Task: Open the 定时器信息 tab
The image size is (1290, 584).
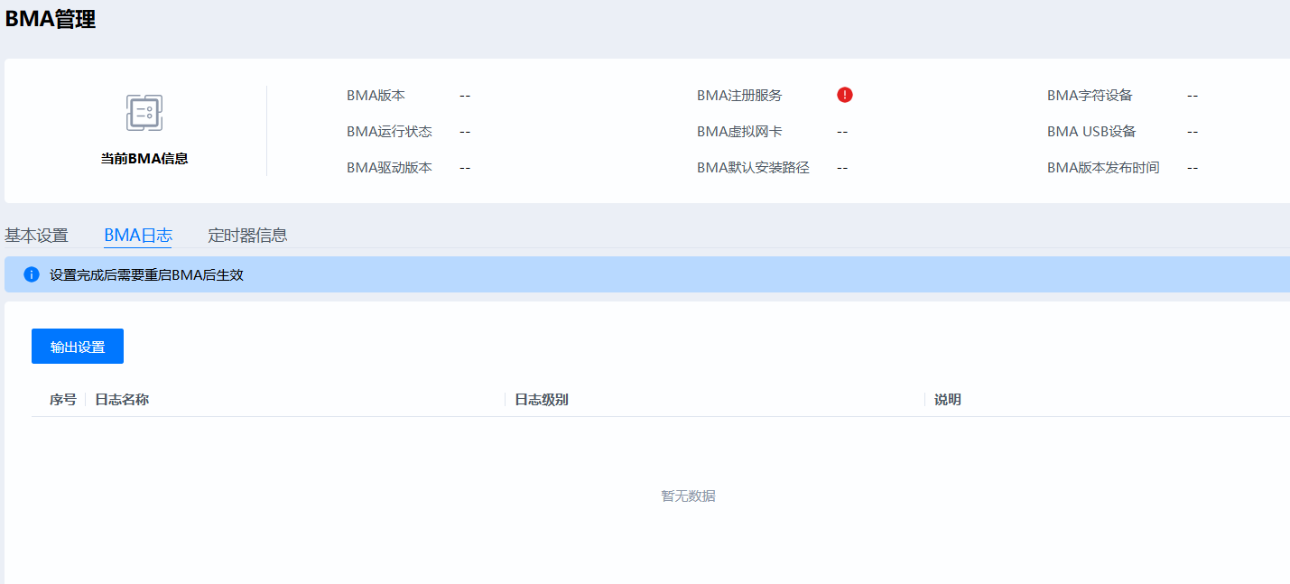Action: coord(246,235)
